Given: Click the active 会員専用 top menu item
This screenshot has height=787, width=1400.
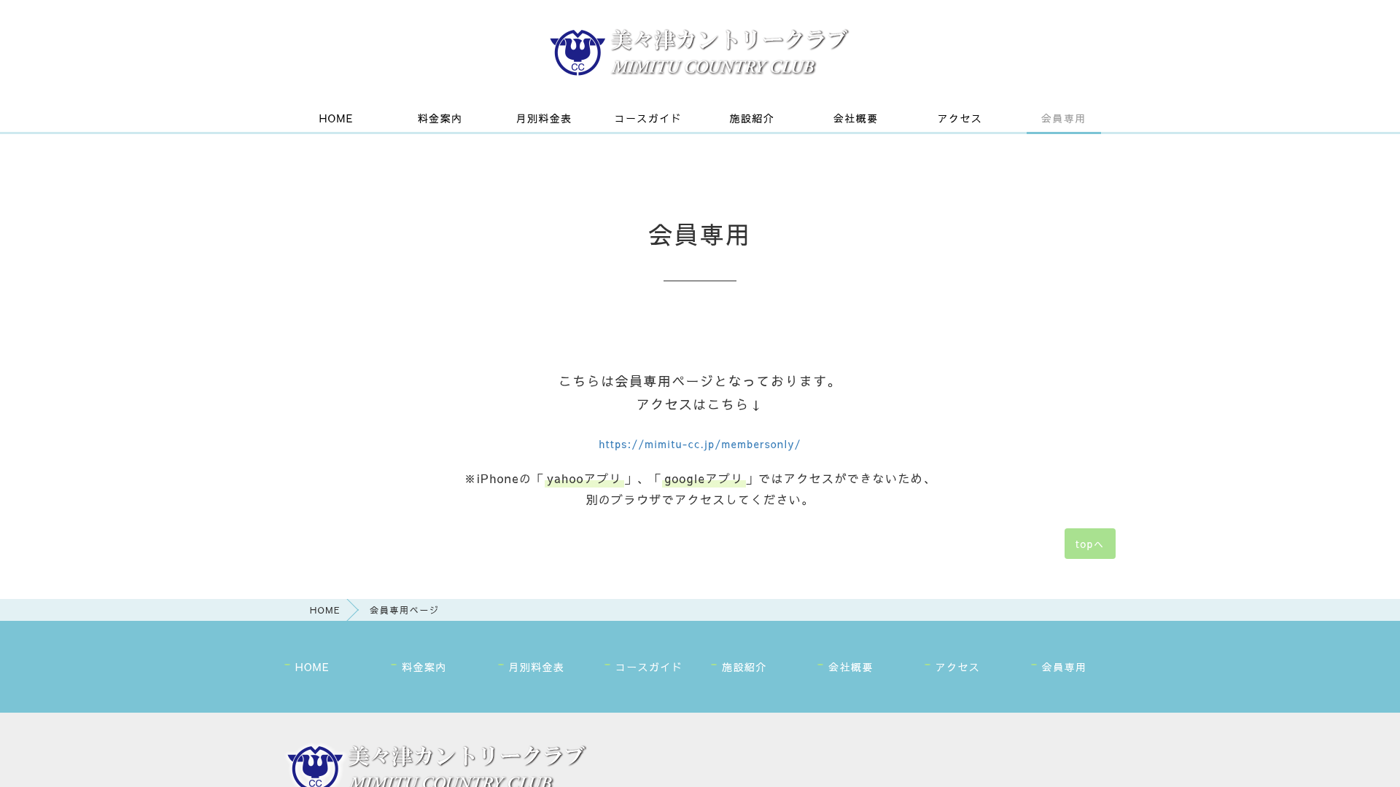Looking at the screenshot, I should (x=1063, y=119).
